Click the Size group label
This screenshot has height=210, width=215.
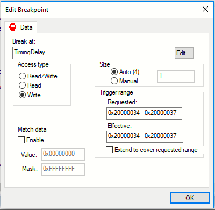(105, 64)
